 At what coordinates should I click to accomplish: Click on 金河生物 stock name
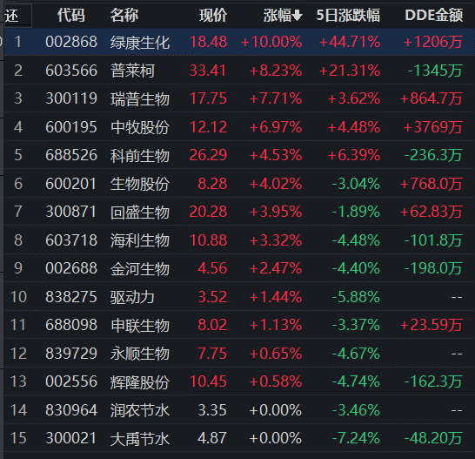[x=140, y=268]
